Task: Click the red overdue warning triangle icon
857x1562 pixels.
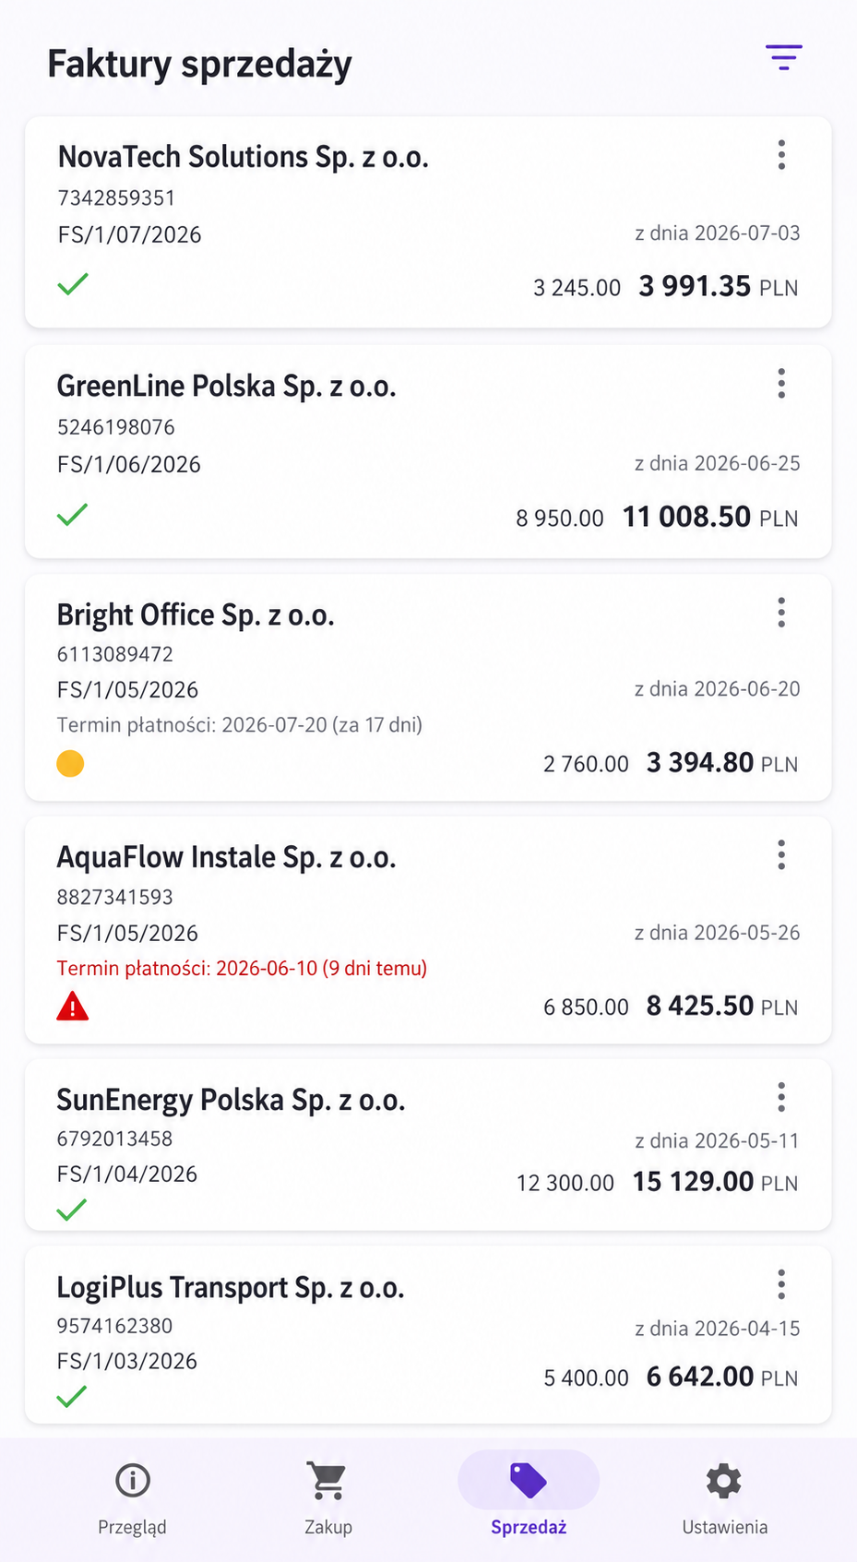Action: [x=72, y=1006]
